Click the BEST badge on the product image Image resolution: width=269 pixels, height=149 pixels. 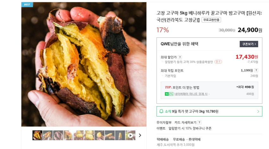(x=27, y=5)
